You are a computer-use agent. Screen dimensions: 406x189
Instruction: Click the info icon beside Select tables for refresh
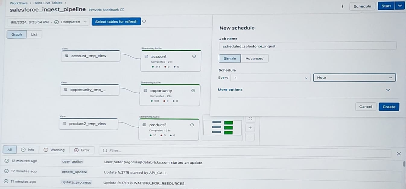pos(144,21)
